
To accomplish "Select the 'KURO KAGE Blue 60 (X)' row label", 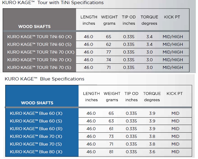I will (x=36, y=113).
